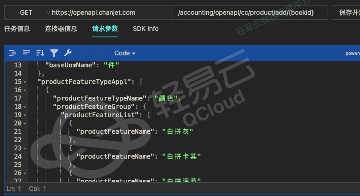360x196 pixels.
Task: Collapse the object at line 20
Action: [25, 123]
